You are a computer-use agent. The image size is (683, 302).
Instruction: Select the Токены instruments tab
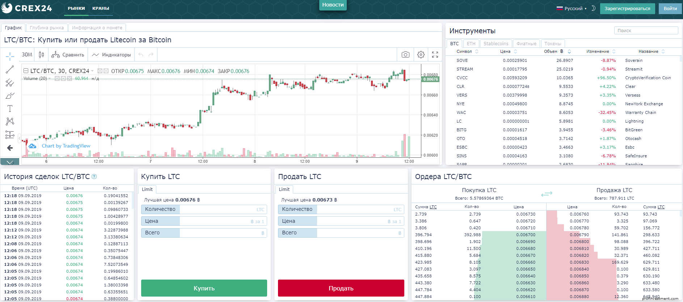[x=553, y=44]
